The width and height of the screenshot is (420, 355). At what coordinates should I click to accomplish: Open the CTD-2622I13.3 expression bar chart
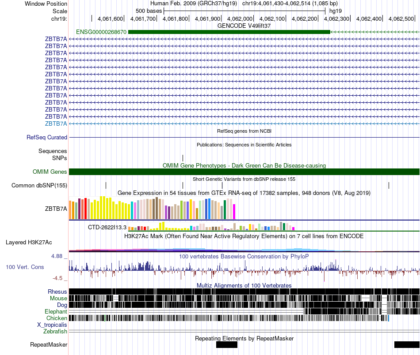211,226
